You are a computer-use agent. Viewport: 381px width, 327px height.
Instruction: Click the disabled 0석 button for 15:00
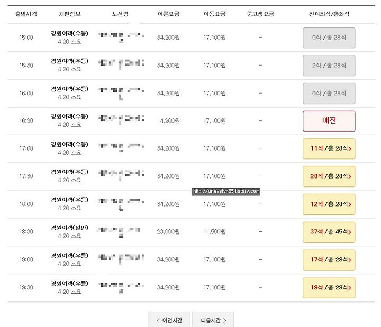329,38
